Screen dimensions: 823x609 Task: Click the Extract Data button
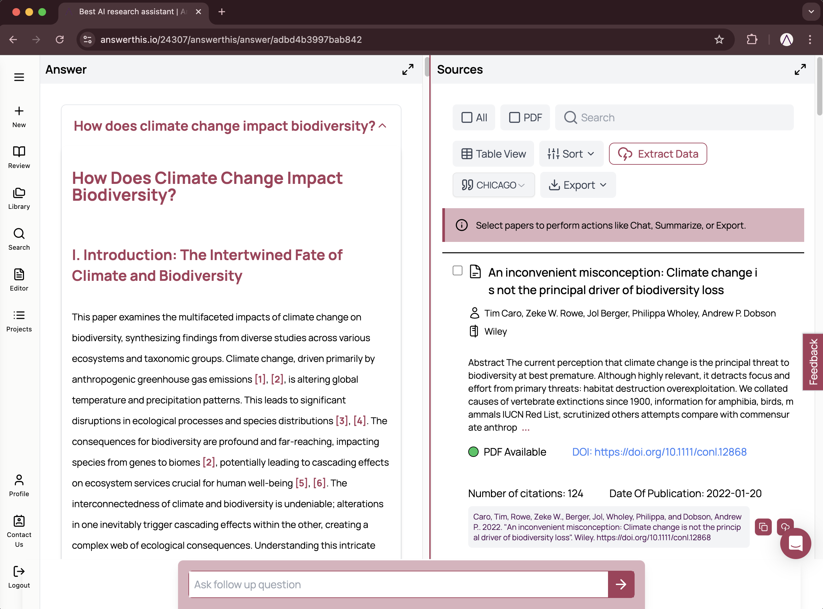[658, 154]
